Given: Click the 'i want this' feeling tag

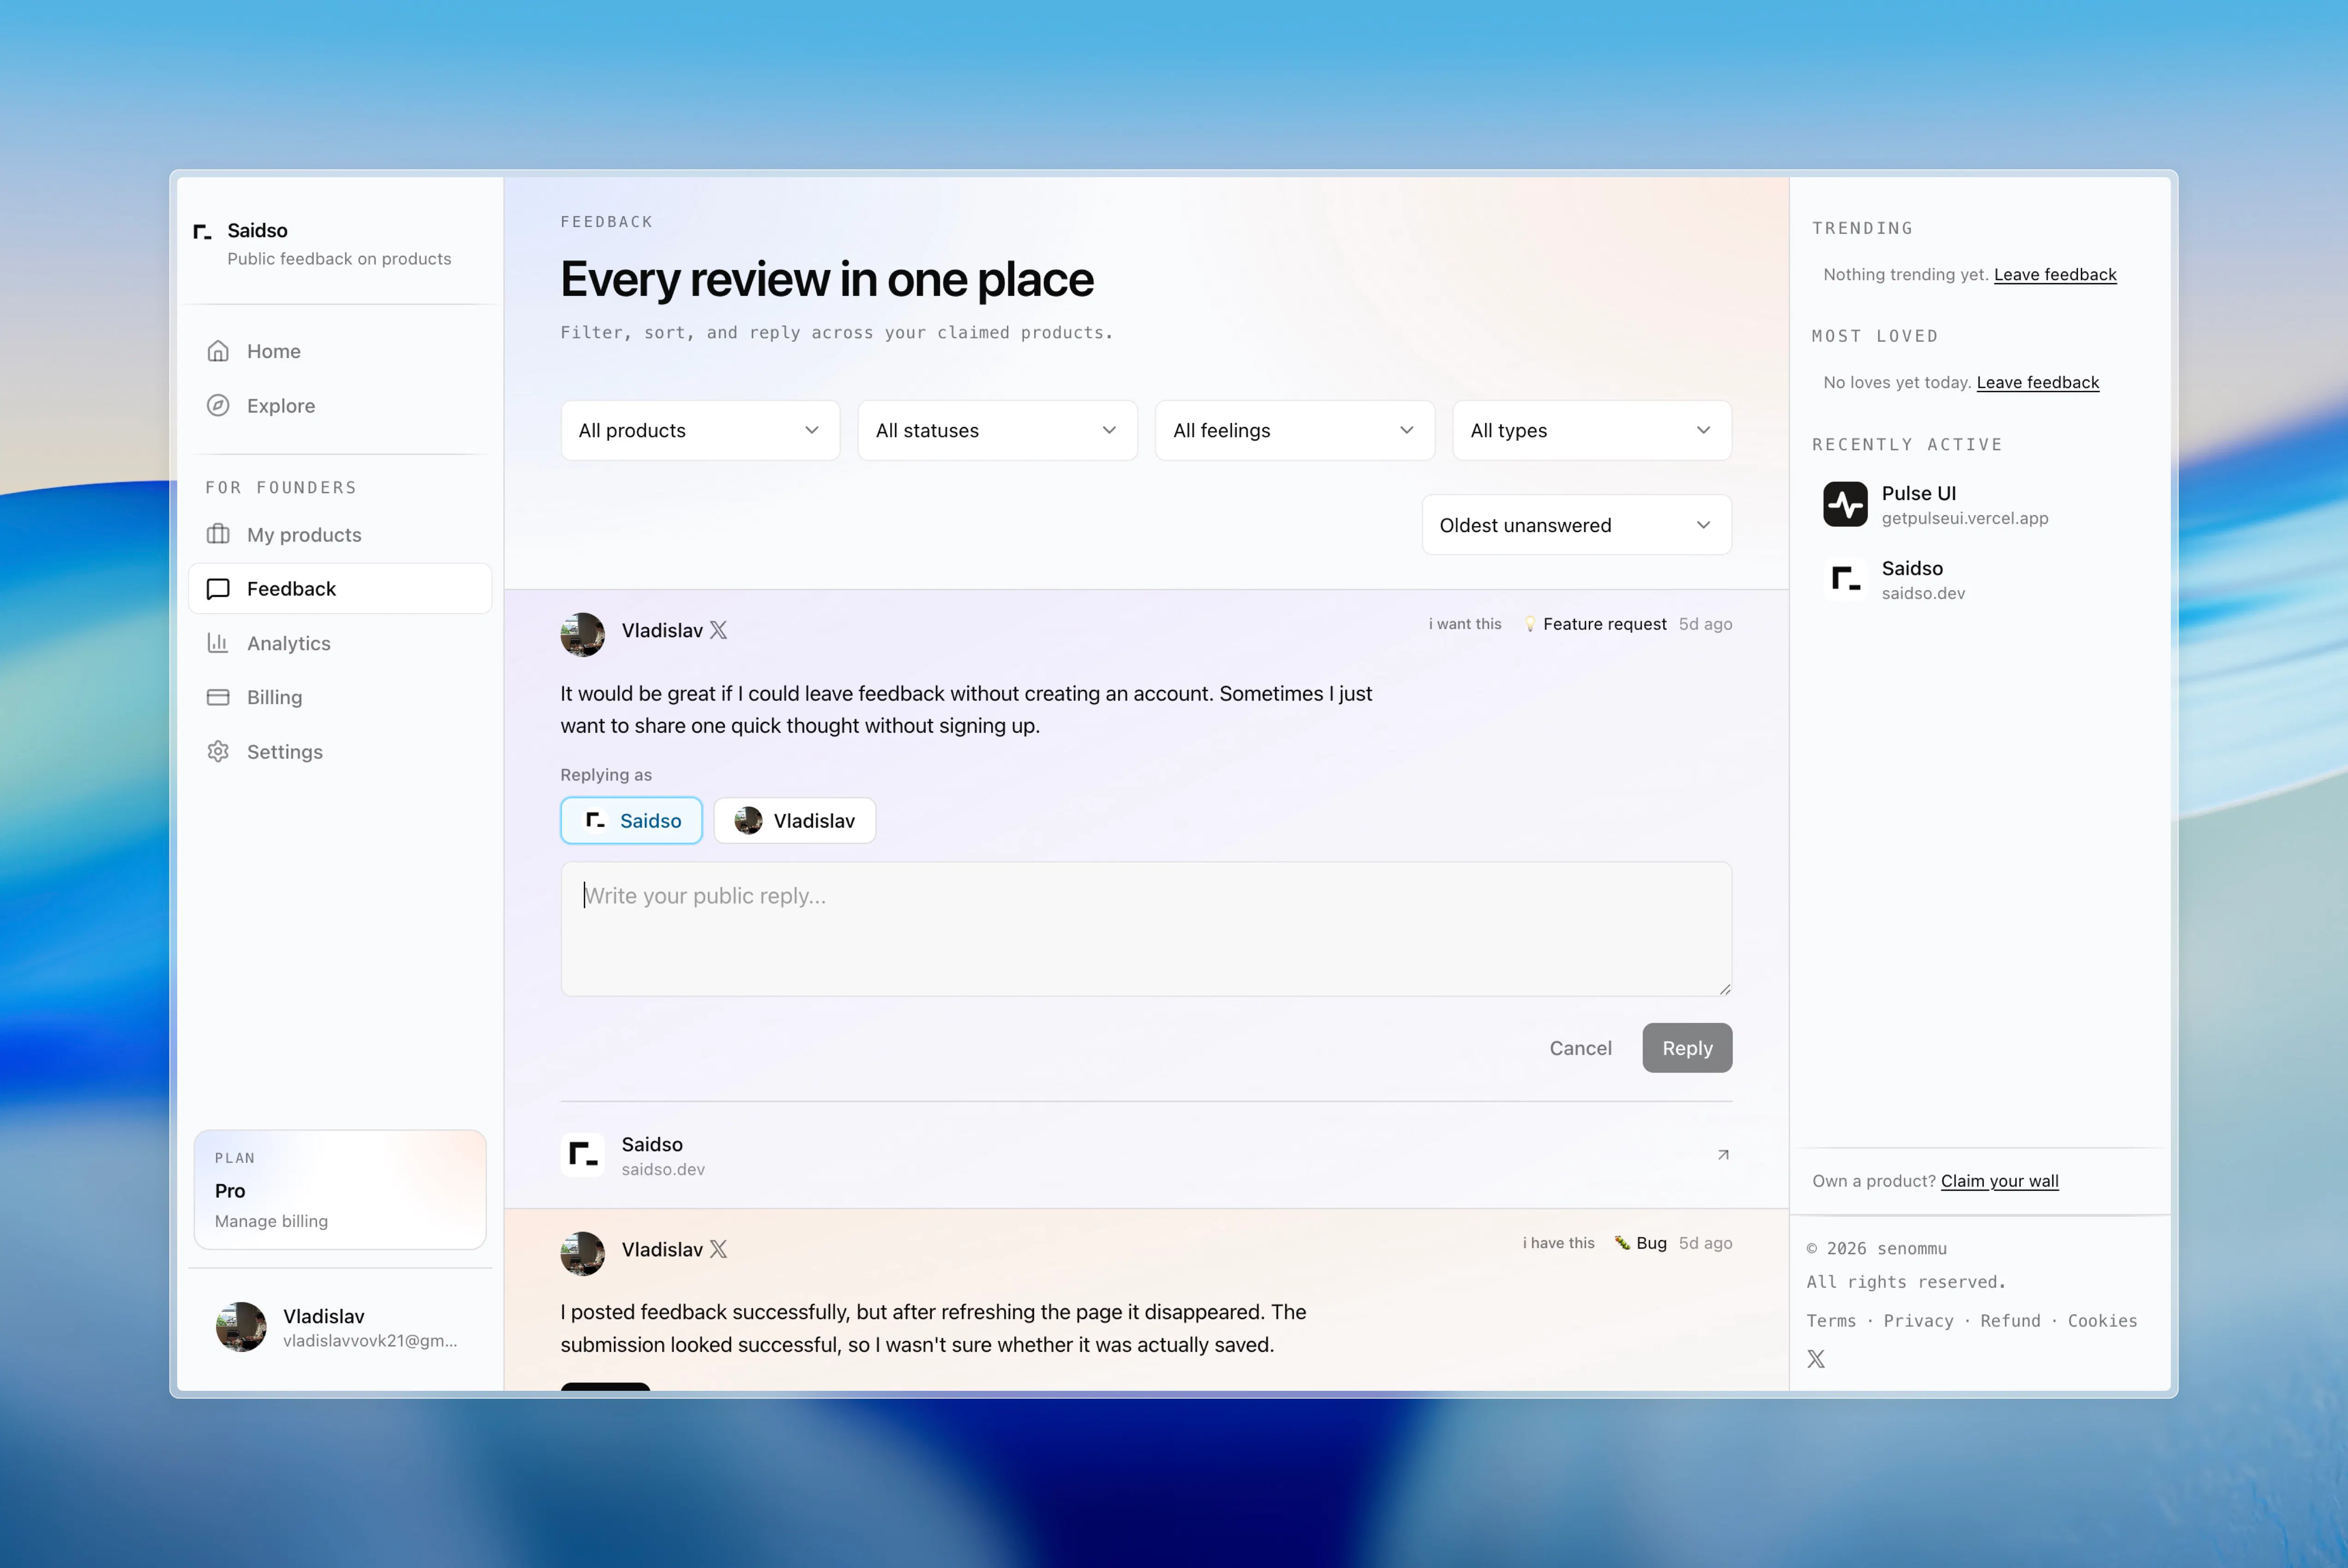Looking at the screenshot, I should [1465, 624].
